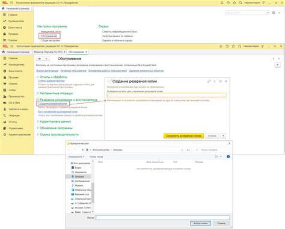285x229 pixels.
Task: Open history icon in Обслуживание window title bar
Action: pos(227,46)
